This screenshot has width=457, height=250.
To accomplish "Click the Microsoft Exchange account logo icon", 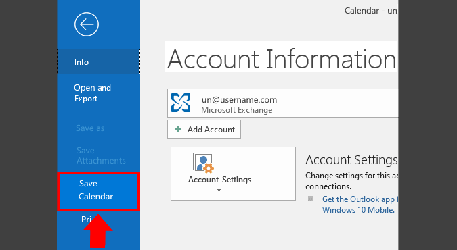I will (181, 103).
